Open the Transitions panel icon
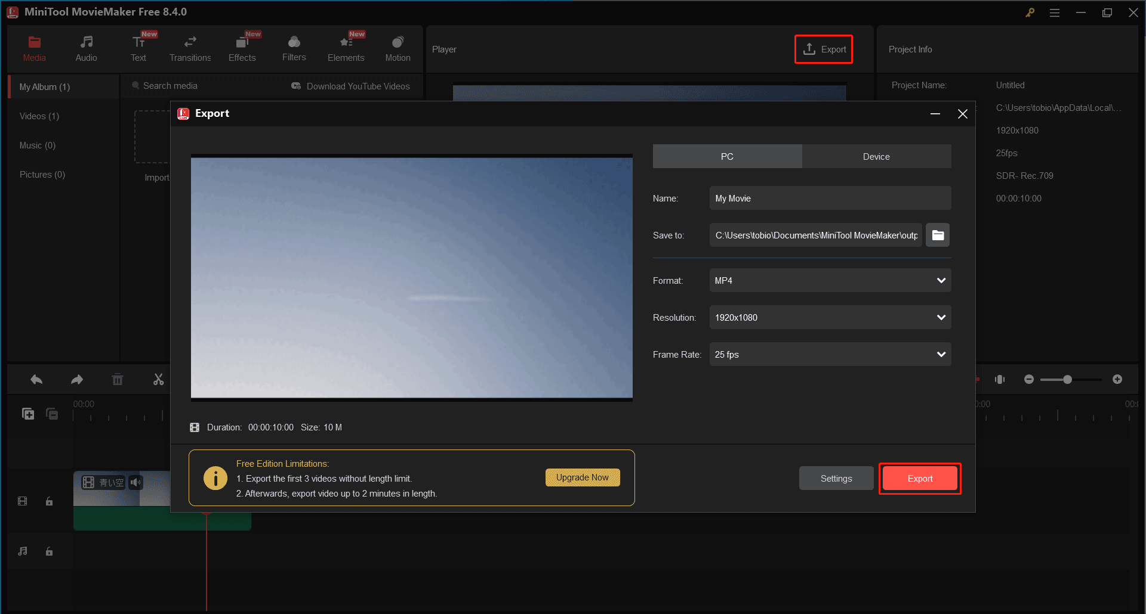 (190, 43)
